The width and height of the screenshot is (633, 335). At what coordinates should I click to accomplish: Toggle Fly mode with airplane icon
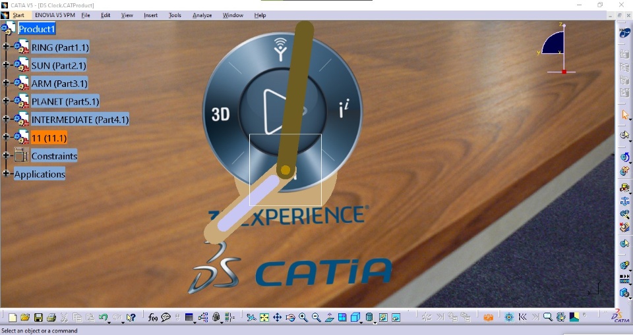click(x=251, y=318)
